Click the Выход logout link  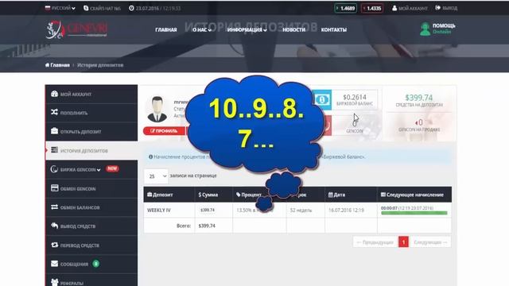pyautogui.click(x=446, y=8)
